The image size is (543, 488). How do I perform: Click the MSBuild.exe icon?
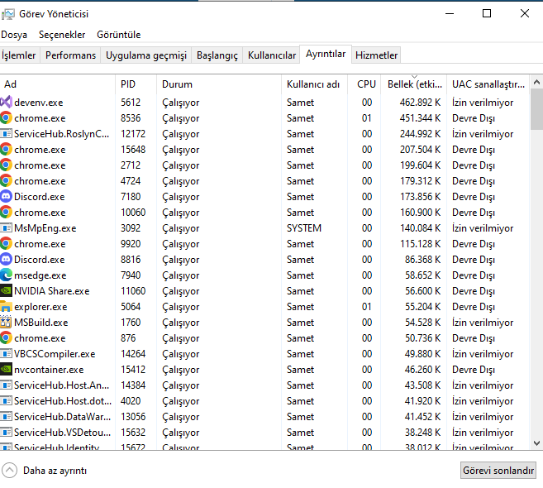point(7,323)
